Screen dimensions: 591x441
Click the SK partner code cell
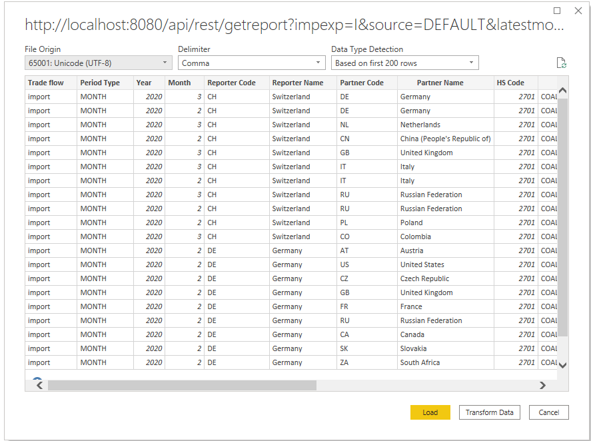pyautogui.click(x=367, y=348)
